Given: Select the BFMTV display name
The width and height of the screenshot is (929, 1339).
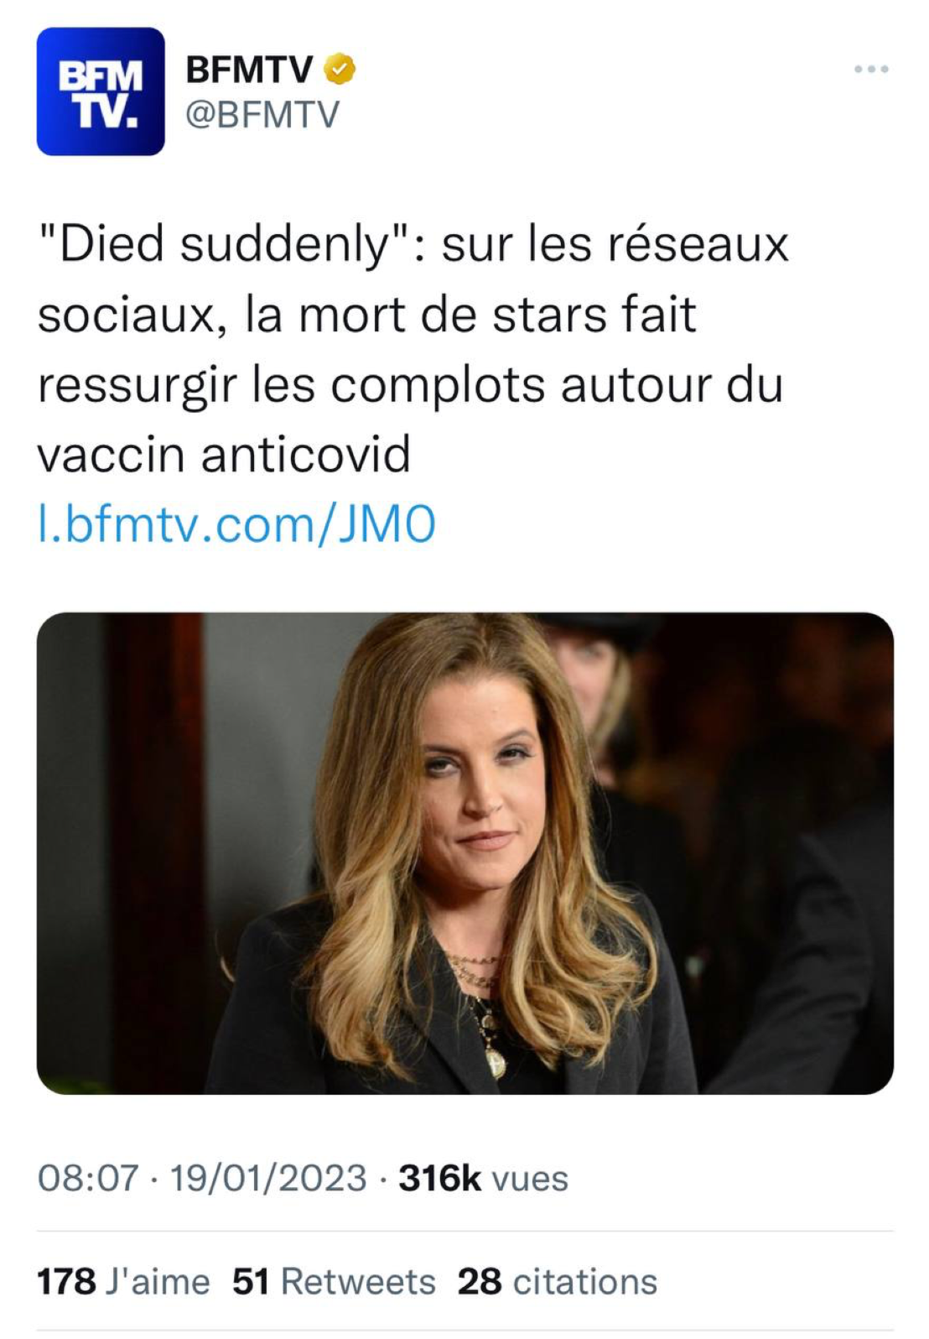Looking at the screenshot, I should pyautogui.click(x=249, y=69).
